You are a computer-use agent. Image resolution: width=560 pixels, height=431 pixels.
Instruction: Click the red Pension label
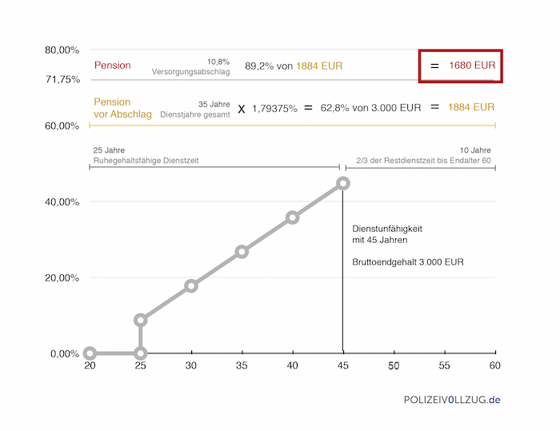[113, 66]
